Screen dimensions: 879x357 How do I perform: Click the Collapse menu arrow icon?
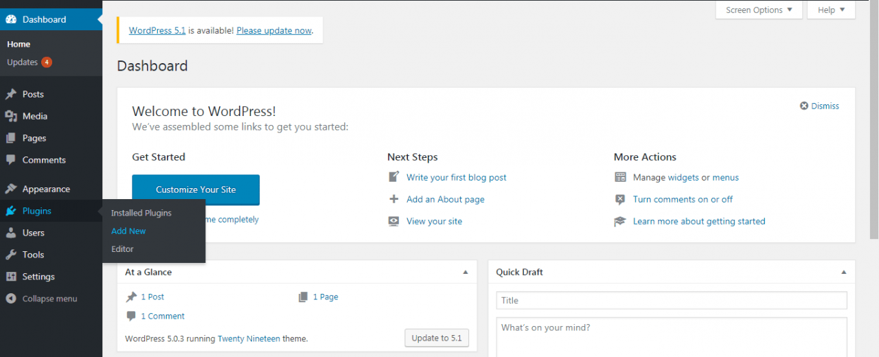(x=11, y=299)
